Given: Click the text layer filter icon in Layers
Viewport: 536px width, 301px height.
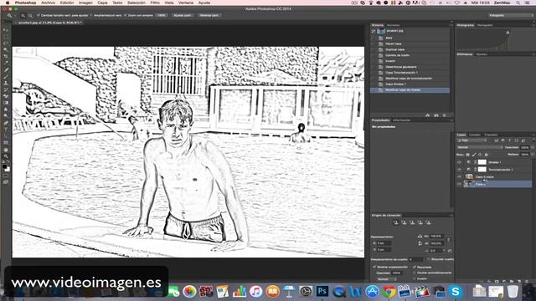Looking at the screenshot, I should 510,140.
